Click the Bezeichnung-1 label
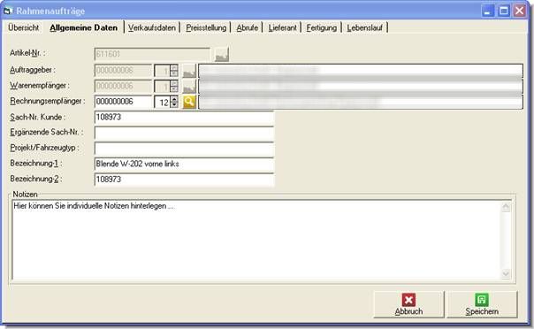534x329 pixels. tap(35, 164)
